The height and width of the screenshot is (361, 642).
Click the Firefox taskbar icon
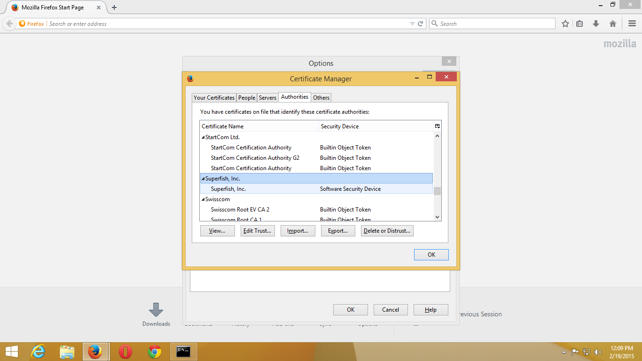[95, 352]
